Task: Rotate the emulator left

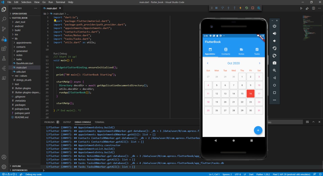Action: 275,48
